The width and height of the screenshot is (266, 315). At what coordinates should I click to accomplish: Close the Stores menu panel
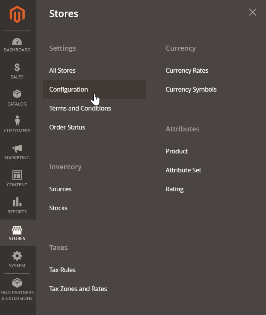253,12
